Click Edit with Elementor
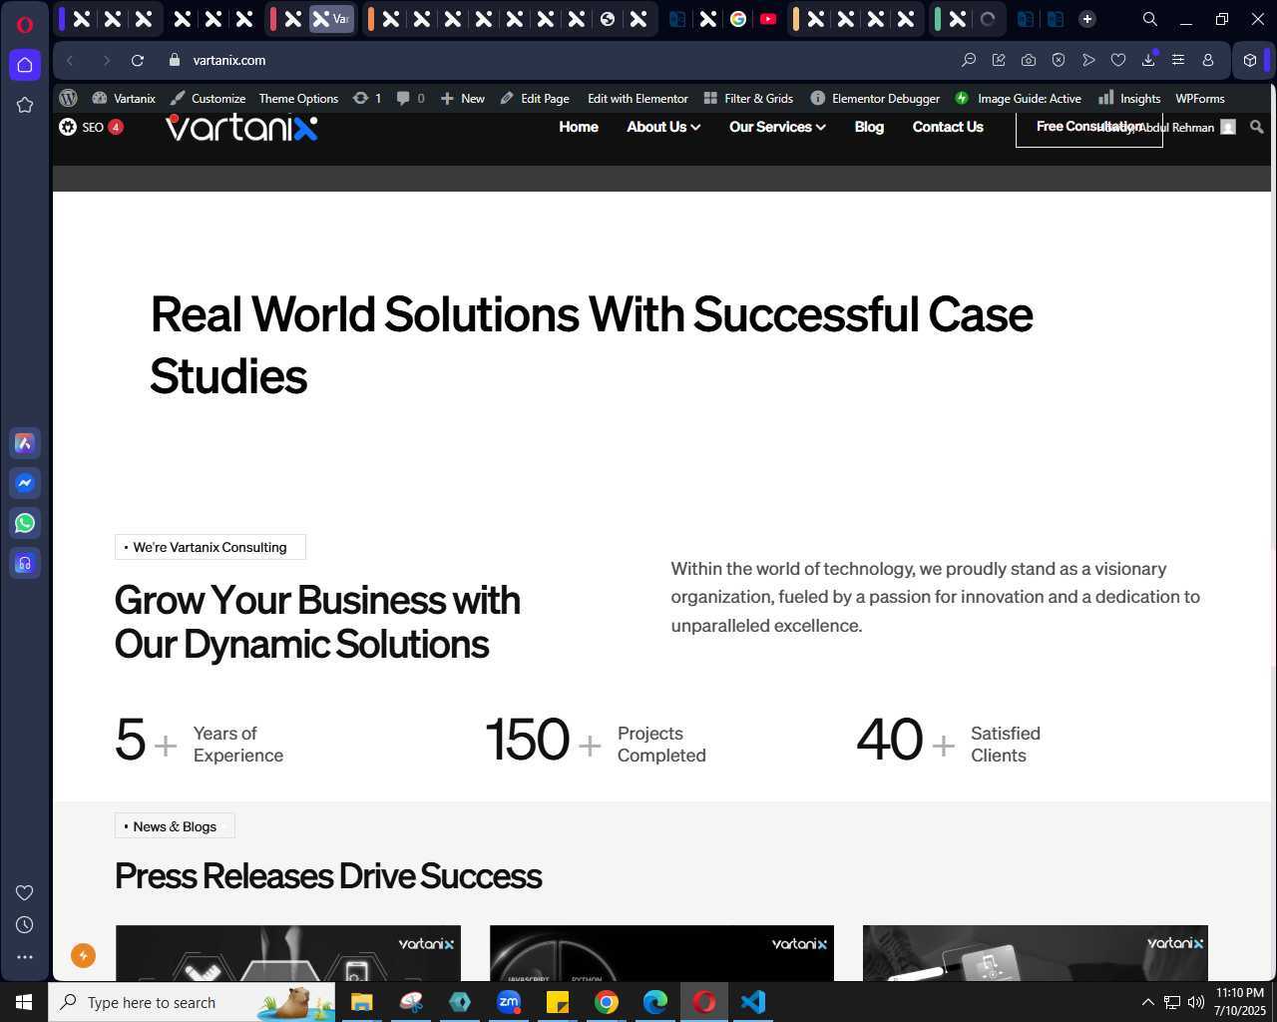 (x=638, y=98)
